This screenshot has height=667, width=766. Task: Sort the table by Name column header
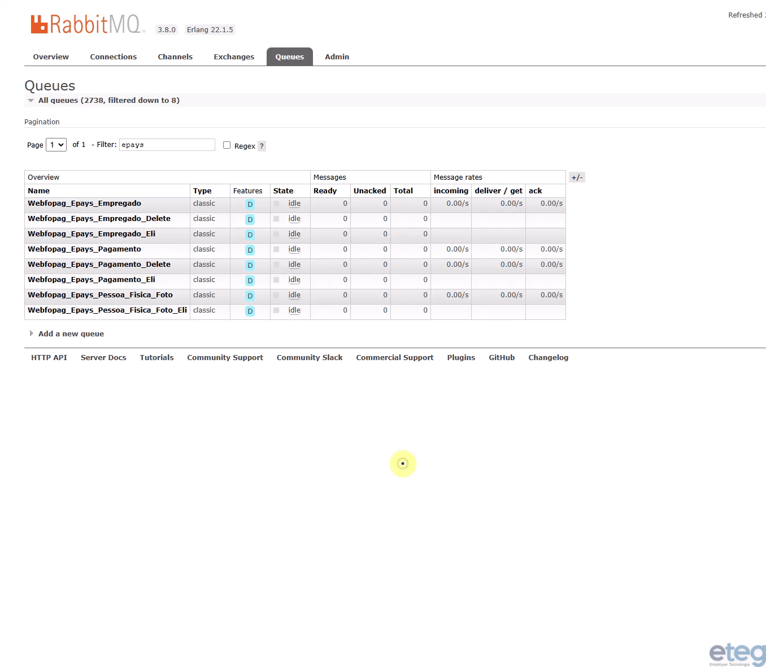pos(38,191)
